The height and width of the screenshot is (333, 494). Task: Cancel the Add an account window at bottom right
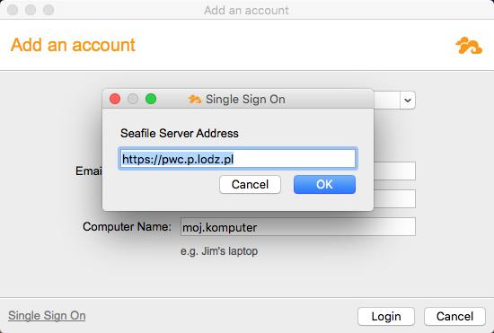pos(454,316)
